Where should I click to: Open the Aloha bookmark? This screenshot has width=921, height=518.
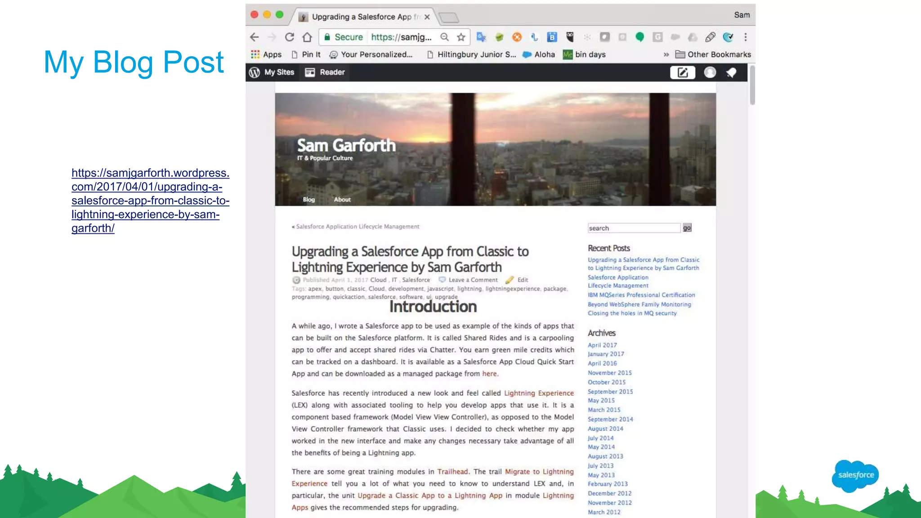coord(539,54)
